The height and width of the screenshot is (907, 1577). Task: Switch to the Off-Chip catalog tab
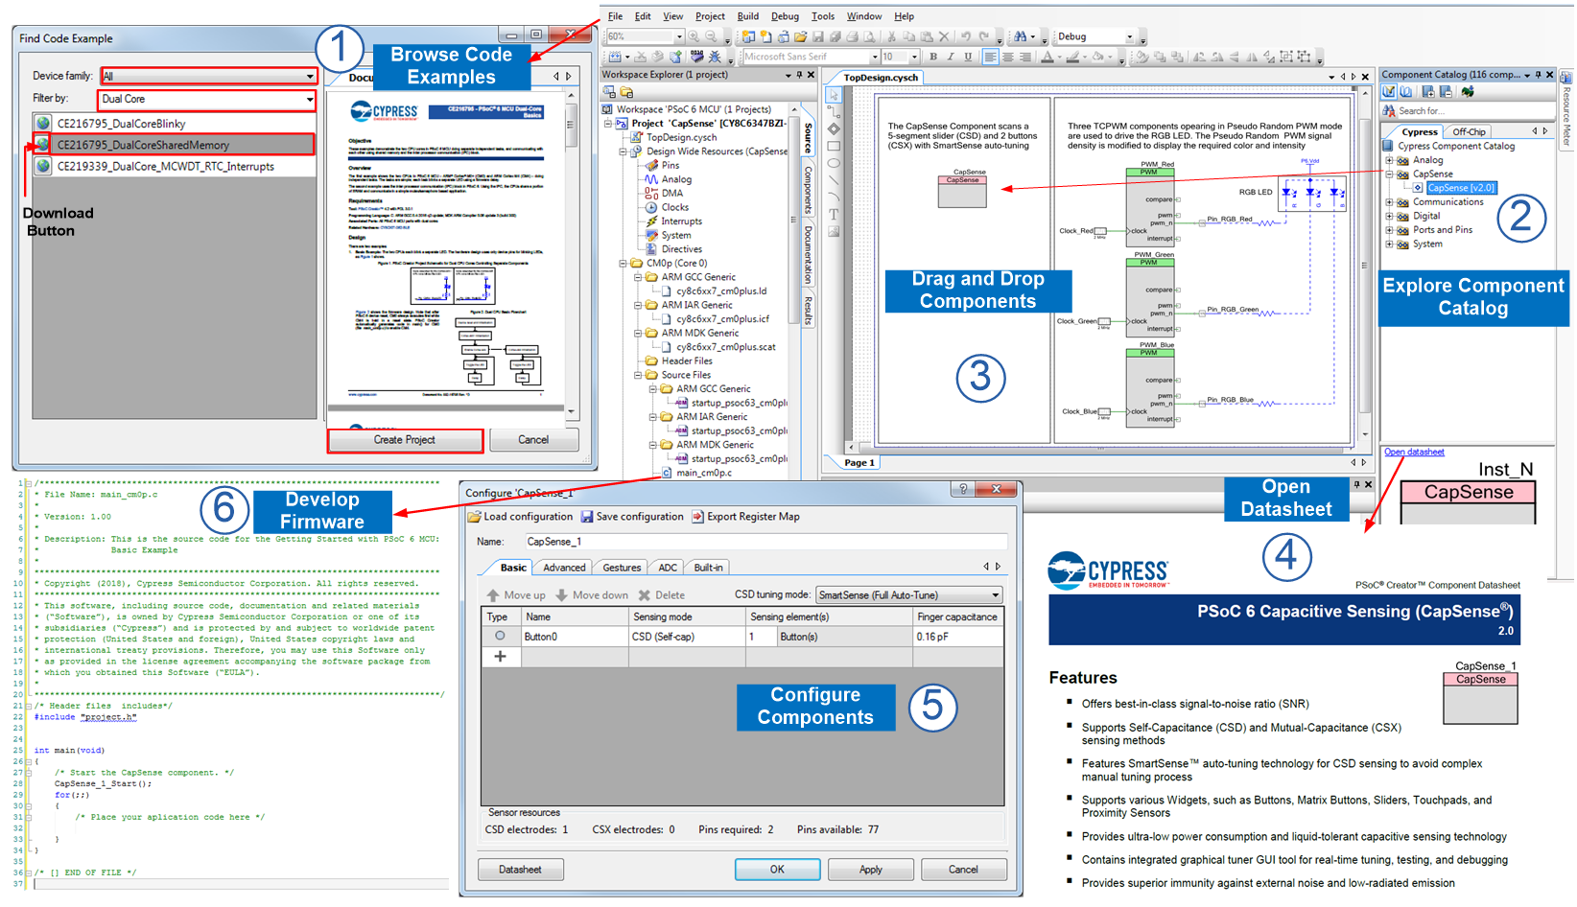[1469, 132]
